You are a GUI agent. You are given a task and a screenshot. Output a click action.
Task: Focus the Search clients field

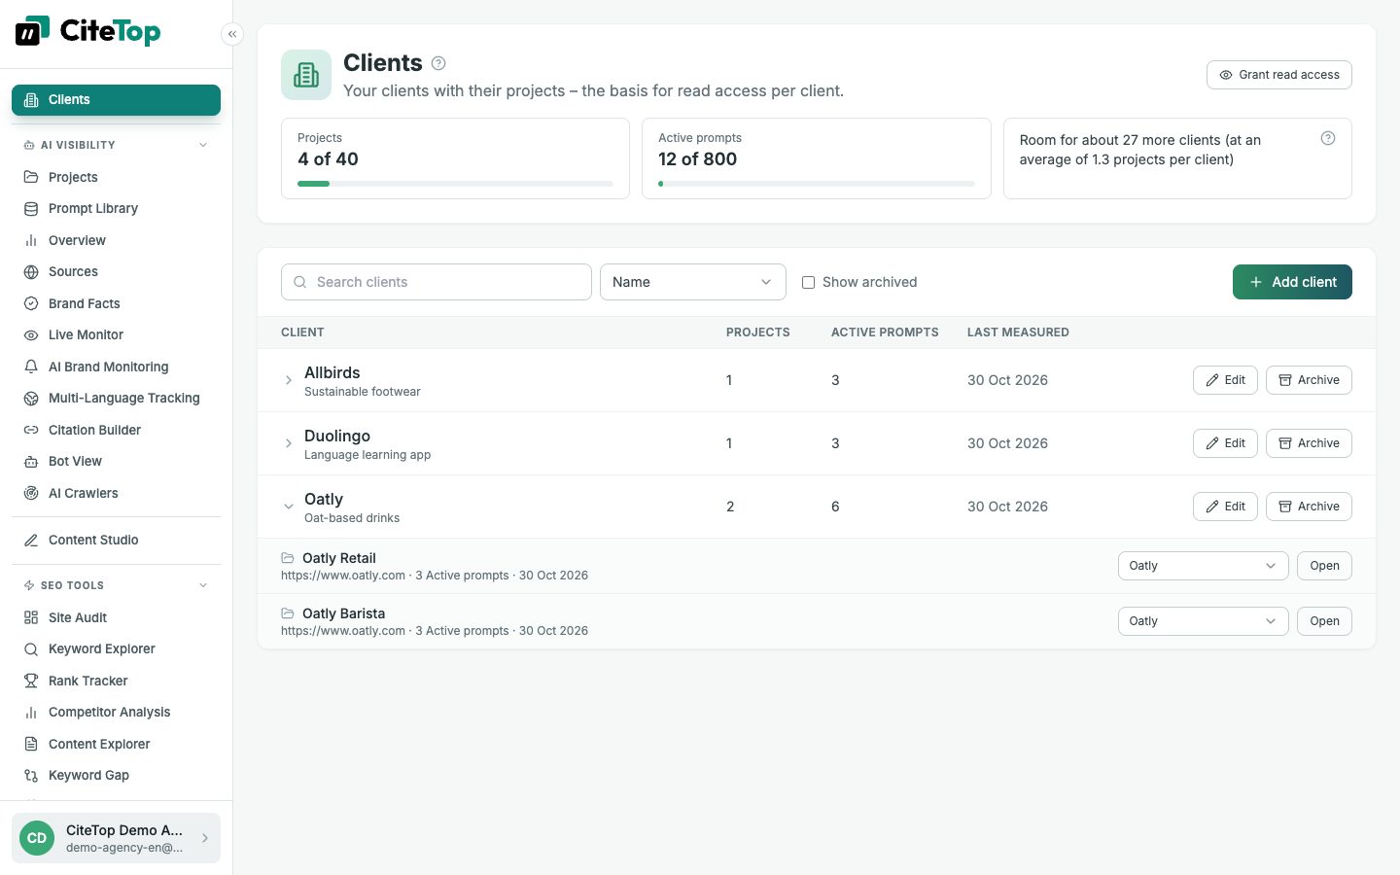coord(437,282)
